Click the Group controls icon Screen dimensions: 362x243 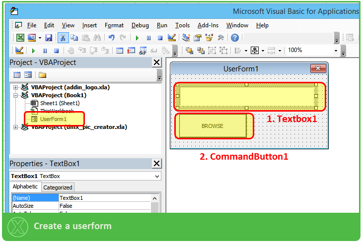click(212, 50)
